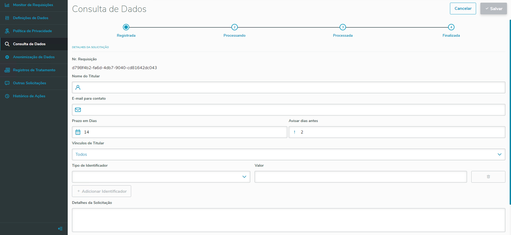511x235 pixels.
Task: Click Adicionar Identificador button
Action: click(x=102, y=191)
